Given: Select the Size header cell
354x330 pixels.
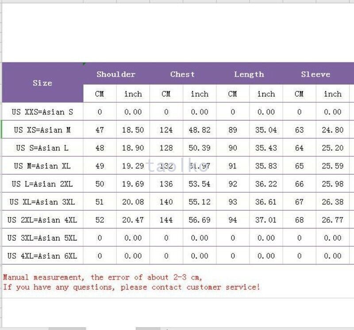Looking at the screenshot, I should tap(42, 82).
